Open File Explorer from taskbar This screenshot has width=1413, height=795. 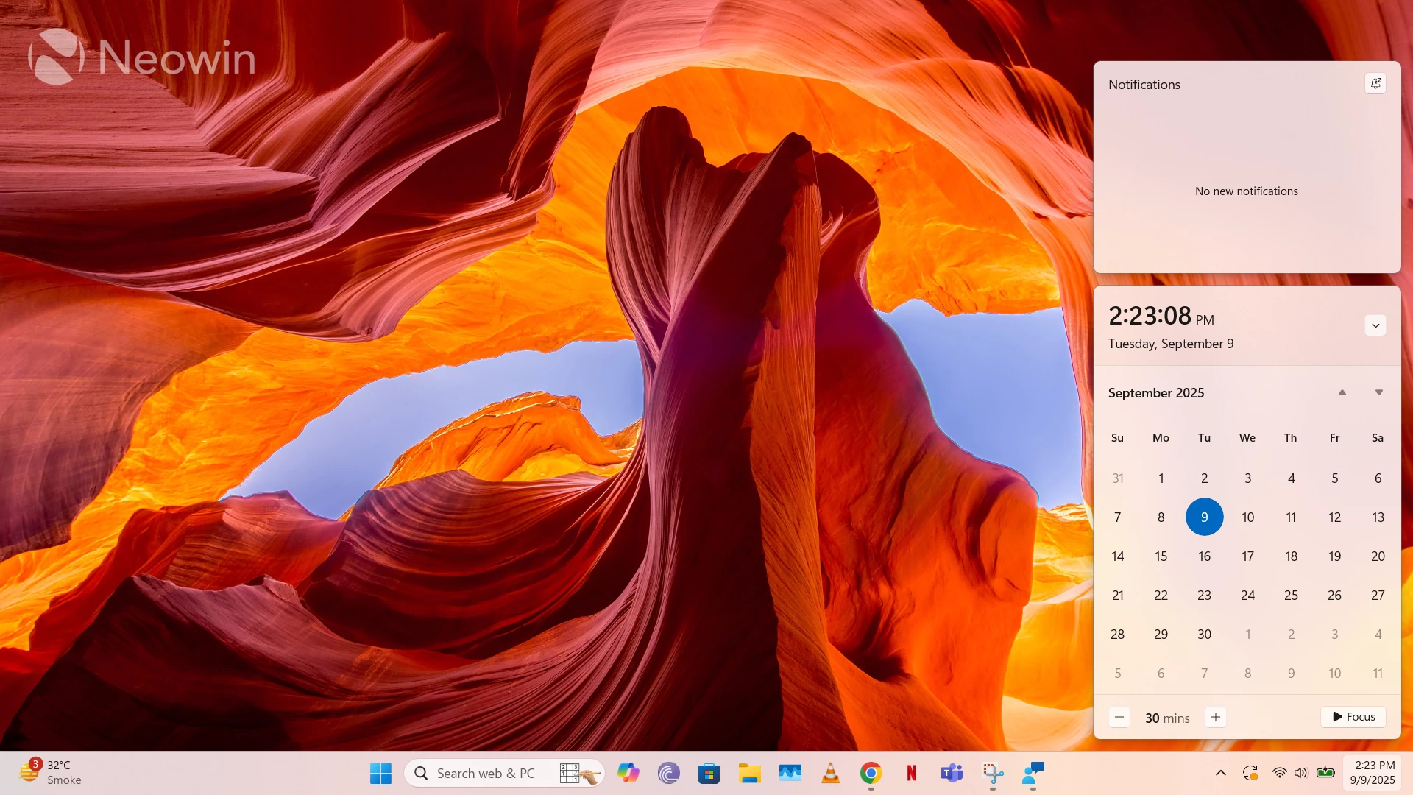coord(750,773)
